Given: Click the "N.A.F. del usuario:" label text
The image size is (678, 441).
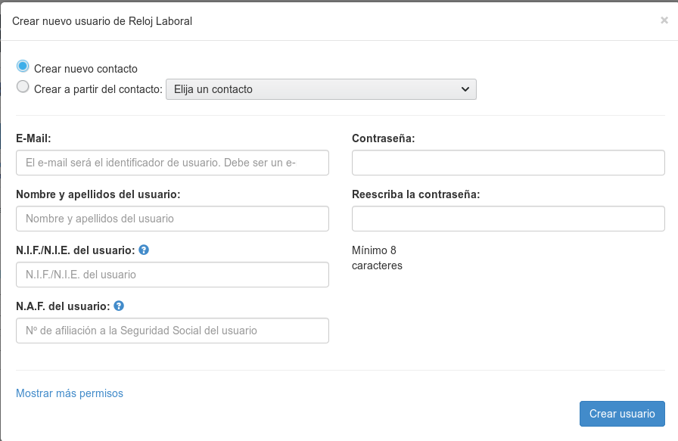Looking at the screenshot, I should 63,306.
